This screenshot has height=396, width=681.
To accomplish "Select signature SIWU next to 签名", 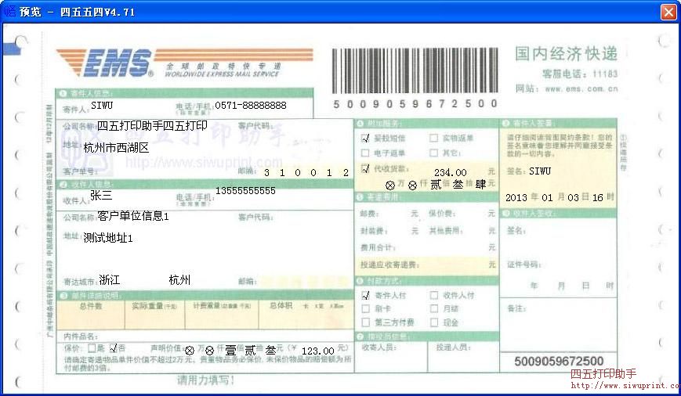I will coord(540,171).
